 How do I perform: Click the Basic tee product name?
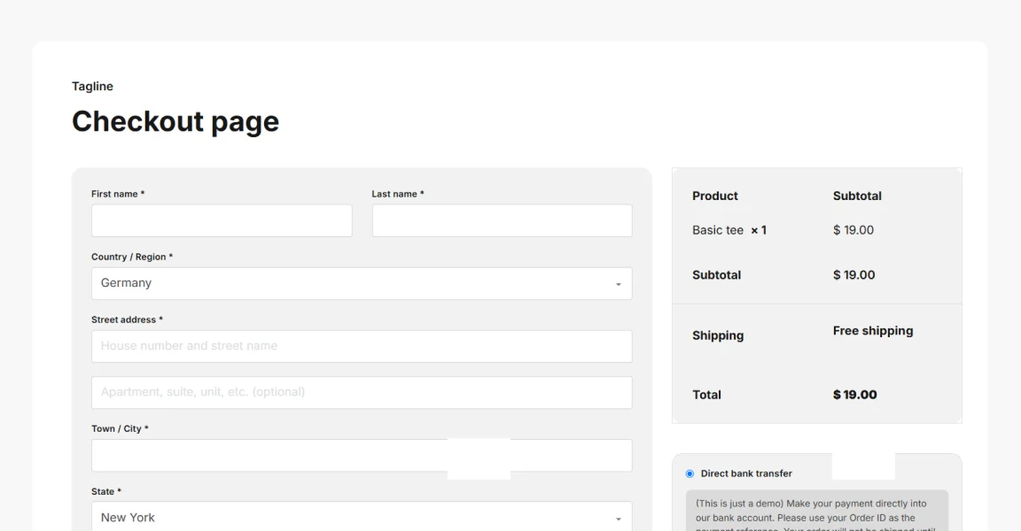717,230
